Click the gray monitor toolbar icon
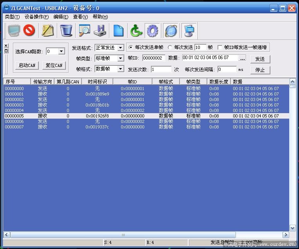 [14, 31]
